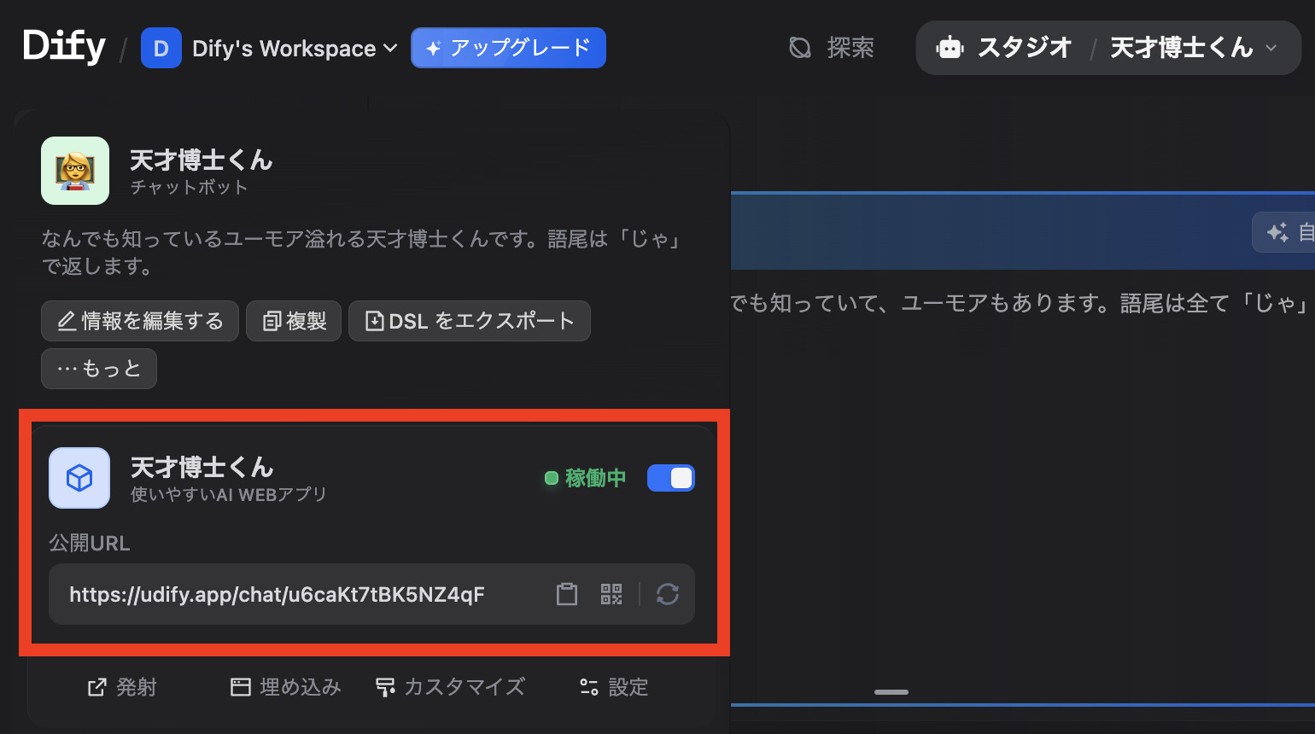Click the professor emoji app avatar
Viewport: 1315px width, 734px height.
(x=75, y=171)
